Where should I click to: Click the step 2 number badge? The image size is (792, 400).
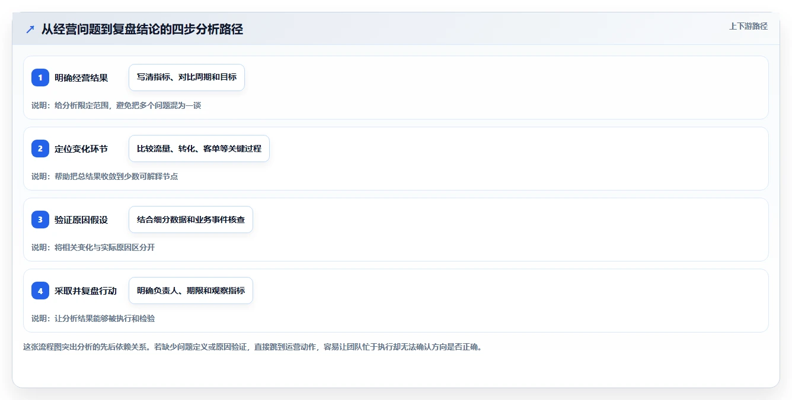pos(40,149)
